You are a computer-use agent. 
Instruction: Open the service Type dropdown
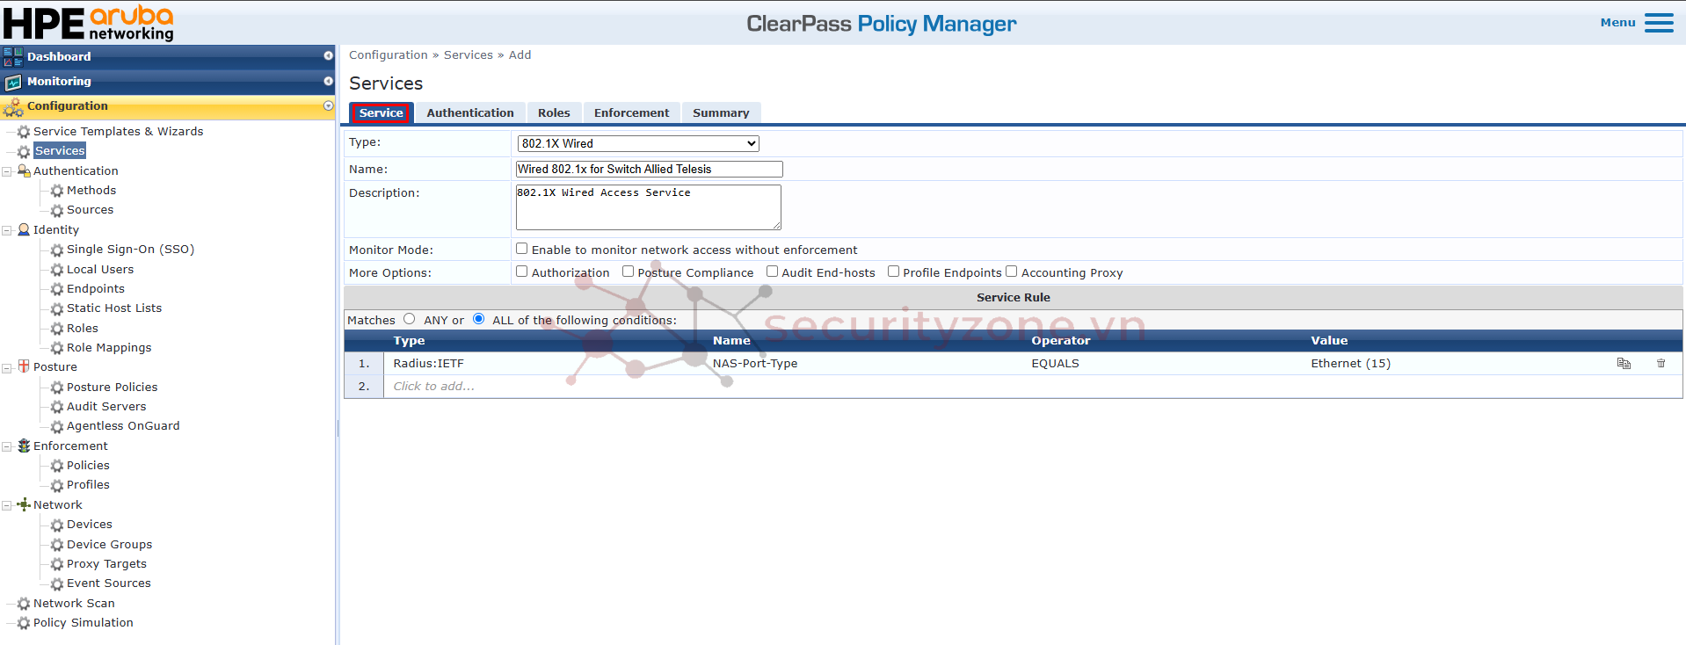[638, 143]
